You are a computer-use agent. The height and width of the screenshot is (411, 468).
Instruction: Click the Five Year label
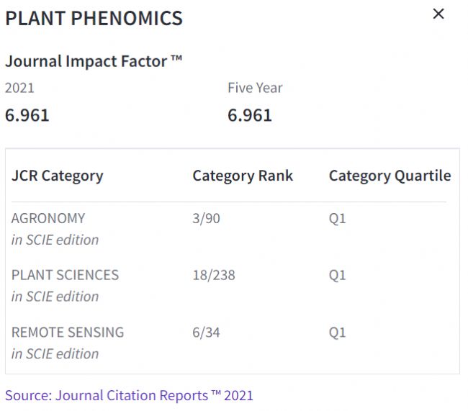pos(255,88)
